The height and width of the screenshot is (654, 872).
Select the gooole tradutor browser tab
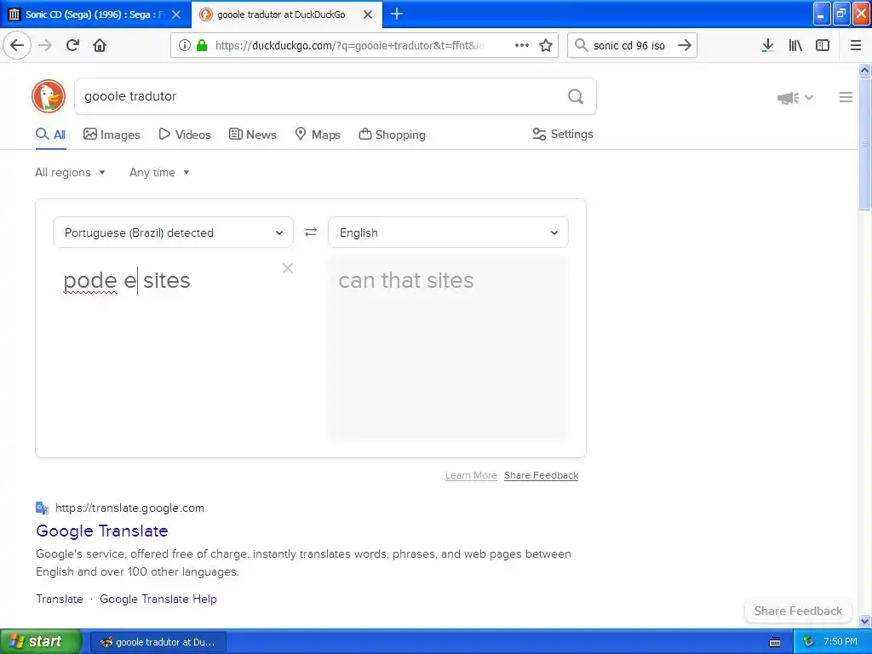point(286,14)
